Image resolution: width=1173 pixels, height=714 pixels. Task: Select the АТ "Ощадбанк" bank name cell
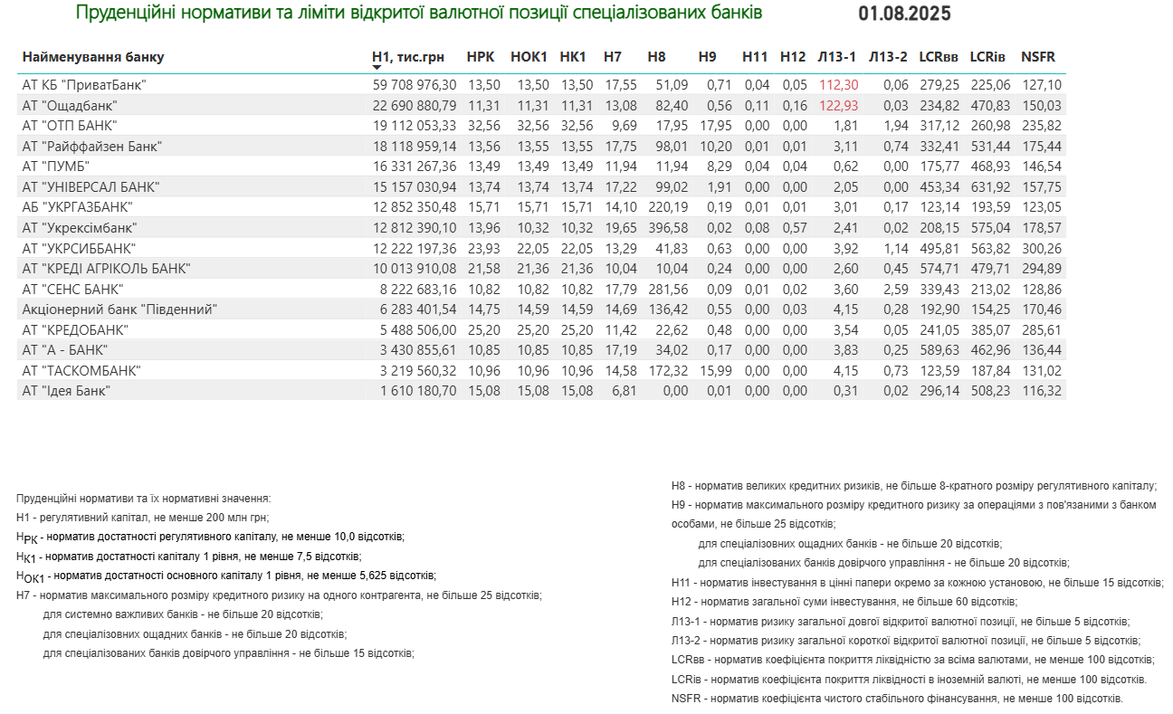[70, 106]
